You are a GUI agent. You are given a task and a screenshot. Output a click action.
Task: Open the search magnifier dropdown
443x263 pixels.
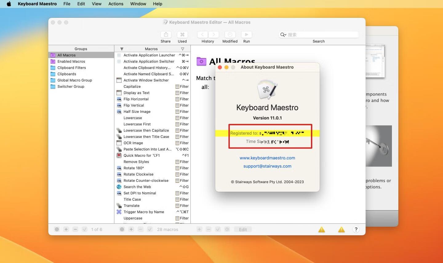tap(283, 35)
